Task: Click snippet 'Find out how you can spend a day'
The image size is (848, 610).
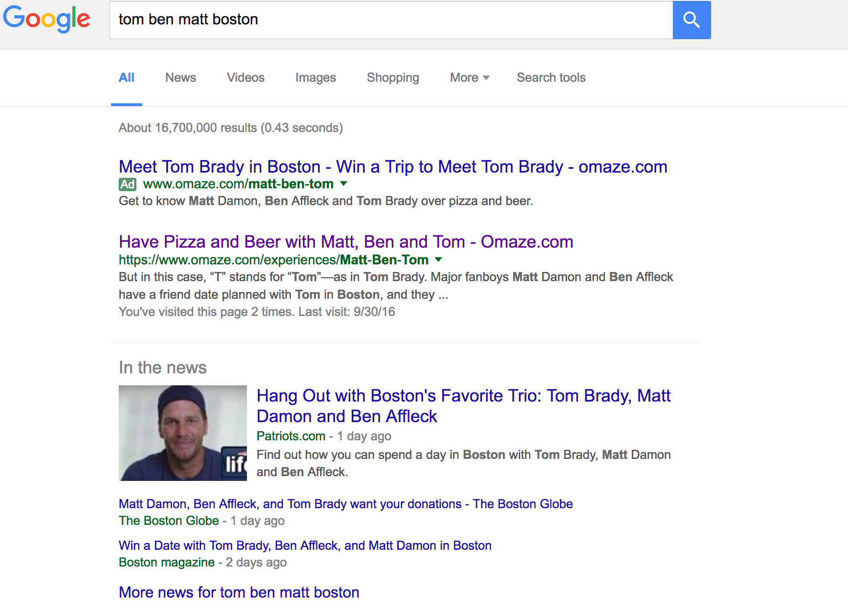Action: (x=464, y=463)
